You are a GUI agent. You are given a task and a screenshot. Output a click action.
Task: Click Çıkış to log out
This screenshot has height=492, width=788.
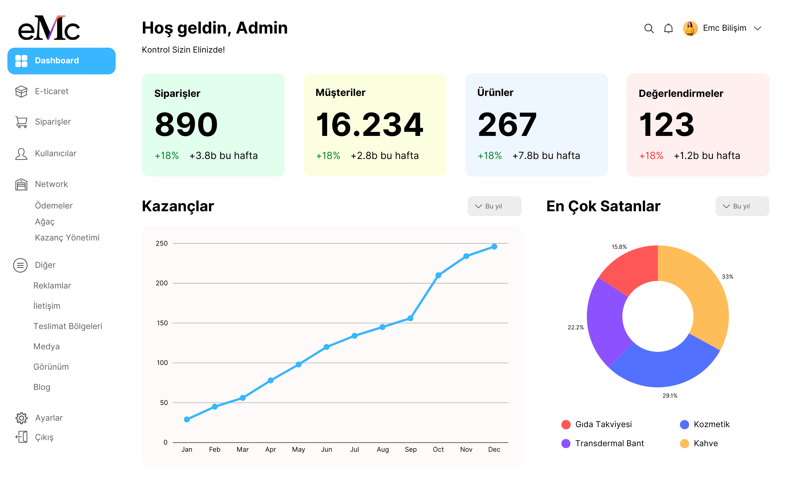[x=44, y=437]
